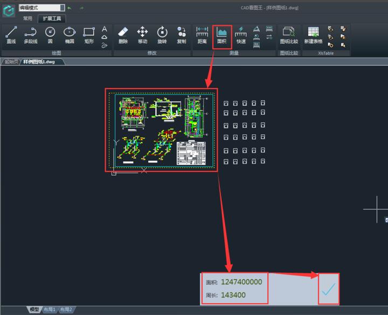Click the measurement scale swap arrows icon
The image size is (388, 315).
coord(269,37)
